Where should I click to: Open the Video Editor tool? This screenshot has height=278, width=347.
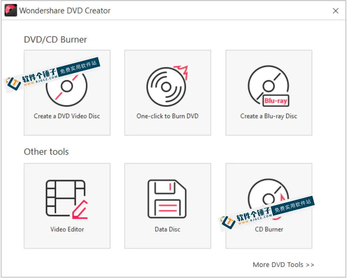click(67, 206)
